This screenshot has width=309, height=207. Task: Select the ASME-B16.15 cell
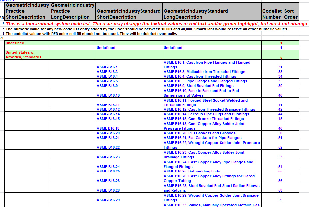[x=129, y=119]
